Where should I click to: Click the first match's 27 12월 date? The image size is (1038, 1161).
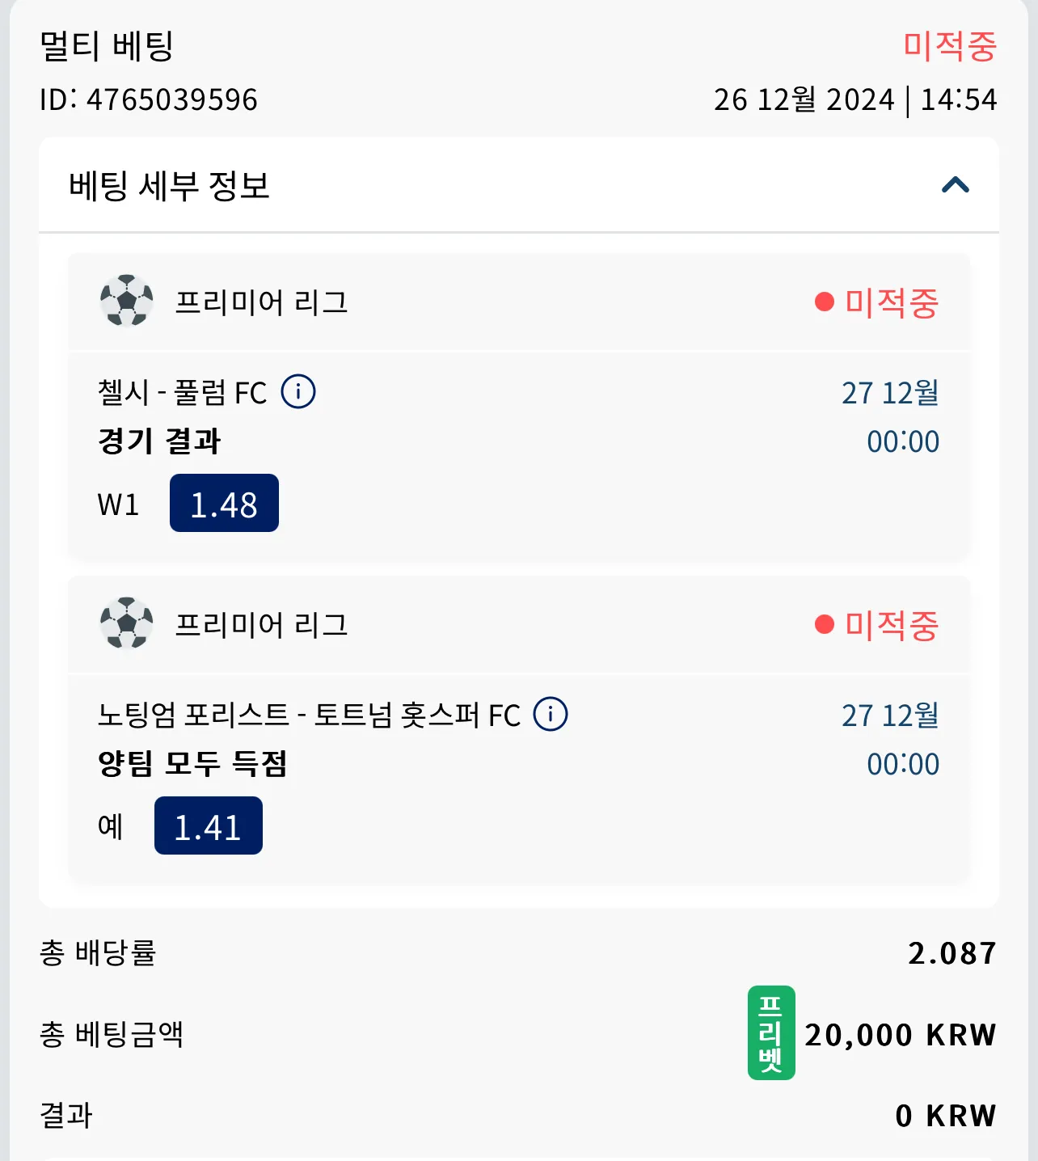click(x=890, y=393)
